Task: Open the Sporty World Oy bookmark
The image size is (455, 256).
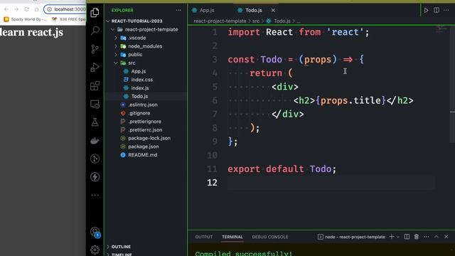Action: click(x=26, y=19)
